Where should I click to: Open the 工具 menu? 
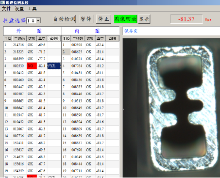coord(32,8)
